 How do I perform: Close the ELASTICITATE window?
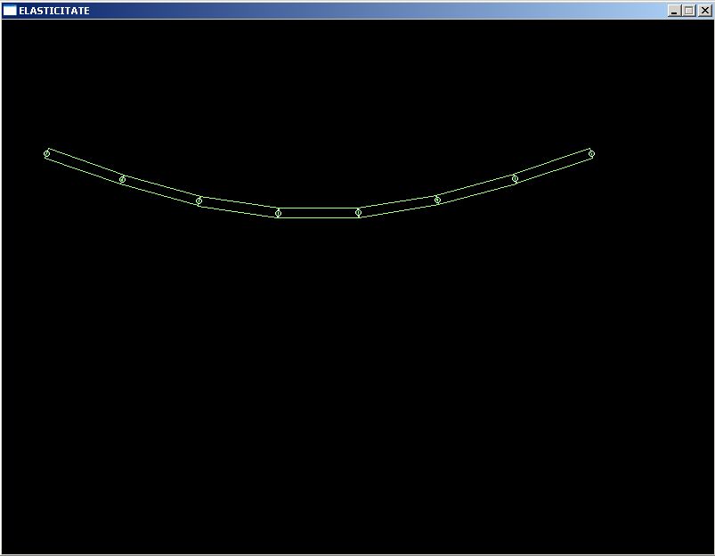tap(704, 11)
